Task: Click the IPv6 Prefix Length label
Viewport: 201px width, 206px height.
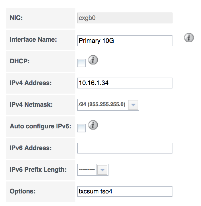Action: pyautogui.click(x=38, y=169)
